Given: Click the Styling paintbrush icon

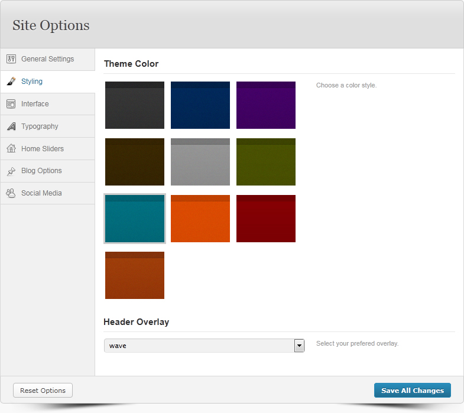Looking at the screenshot, I should (11, 82).
